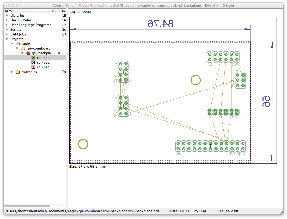
Task: Click the examples folder icon
Action: [17, 72]
